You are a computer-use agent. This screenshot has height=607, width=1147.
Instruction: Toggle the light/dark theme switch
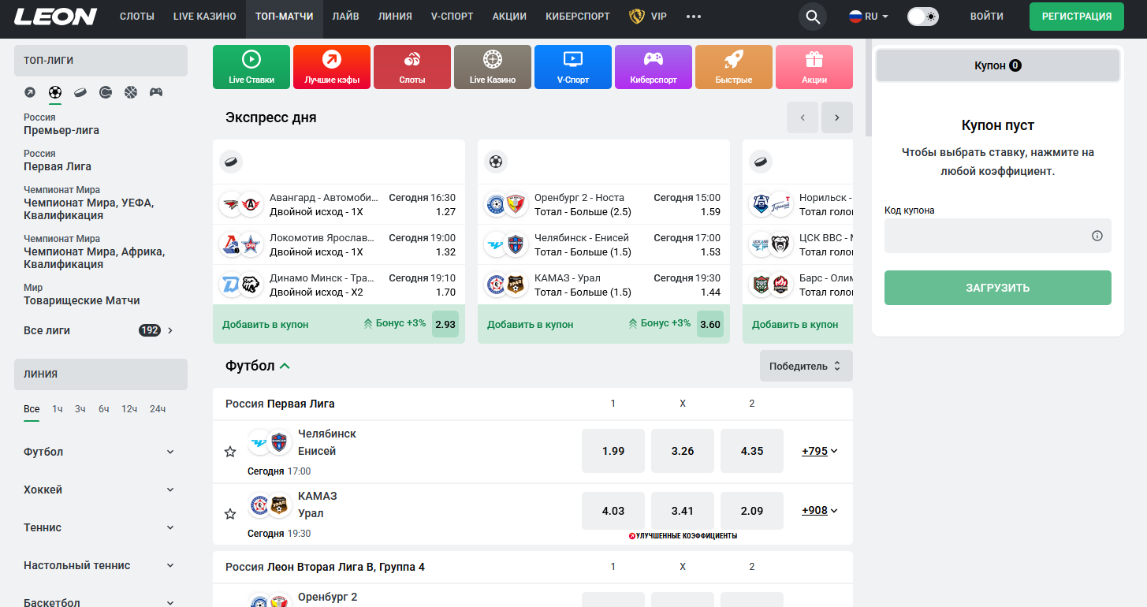pyautogui.click(x=922, y=17)
